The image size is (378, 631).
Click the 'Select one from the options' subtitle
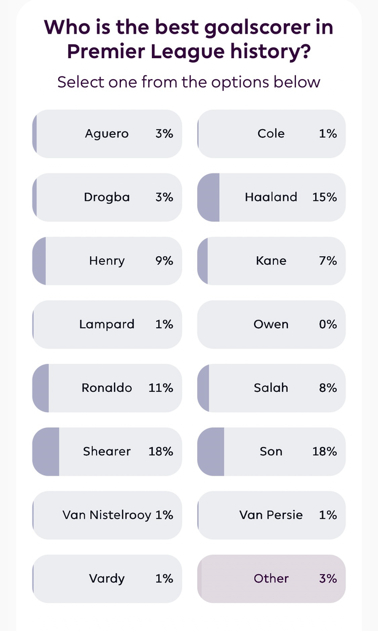click(x=189, y=82)
